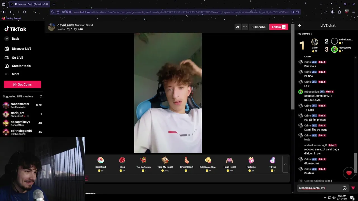Follow david.raw1
Image resolution: width=358 pixels, height=201 pixels.
click(279, 27)
